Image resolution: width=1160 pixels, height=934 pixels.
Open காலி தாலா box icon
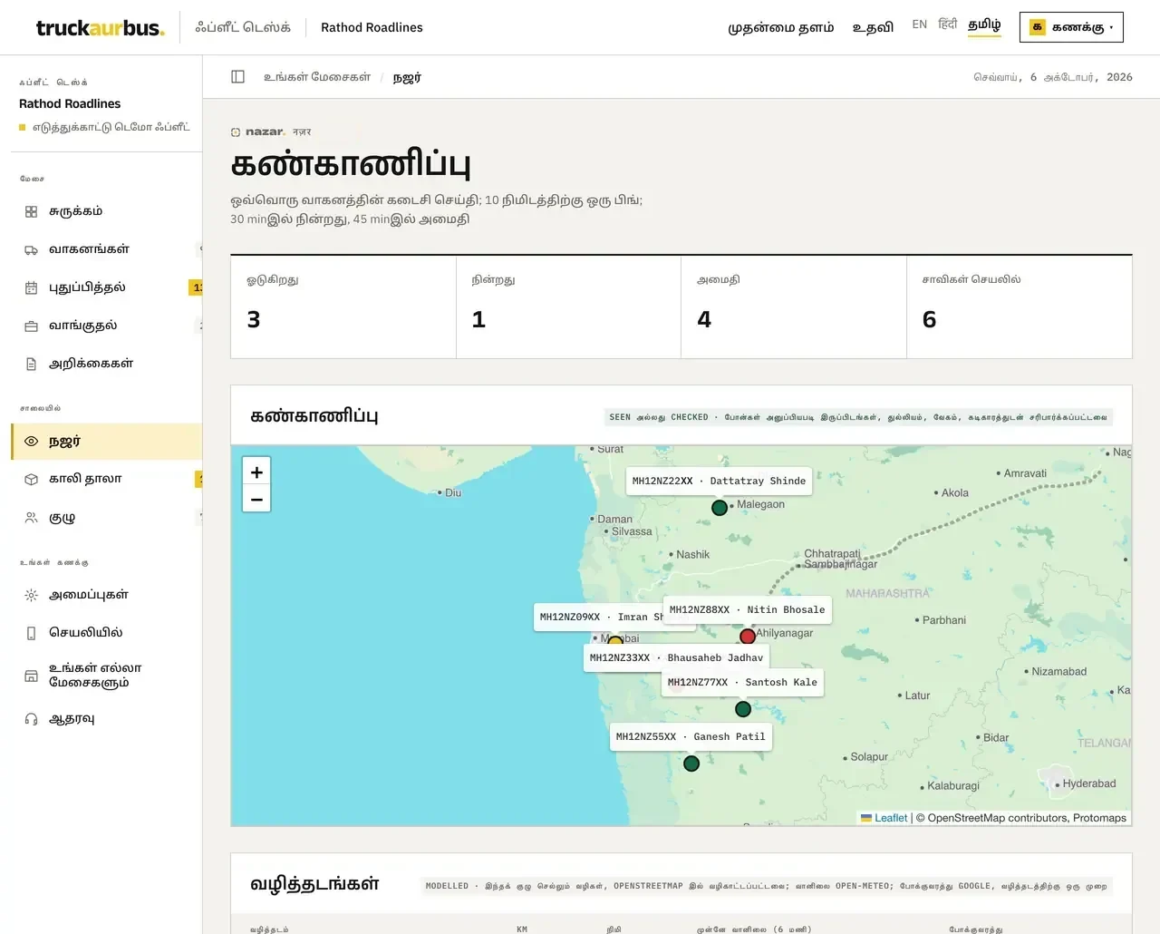pos(31,479)
